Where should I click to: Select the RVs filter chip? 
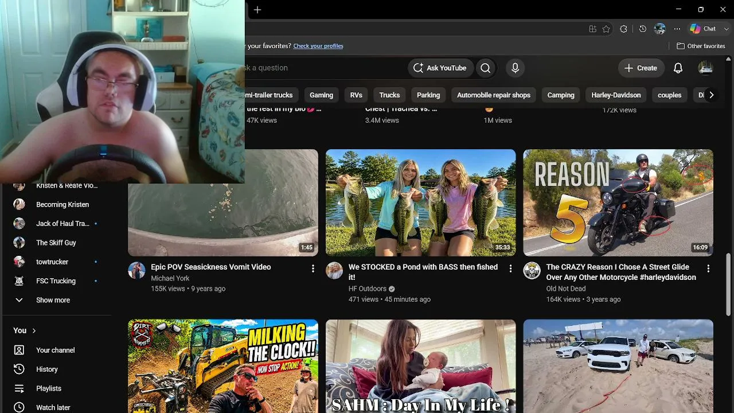pos(356,95)
